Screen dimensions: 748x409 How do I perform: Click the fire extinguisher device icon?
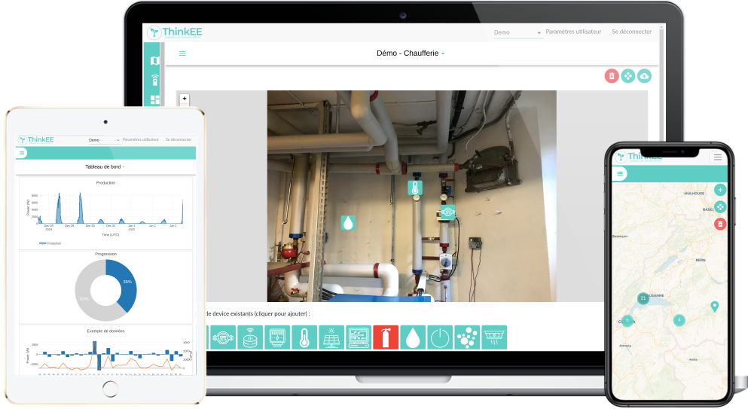pos(385,337)
